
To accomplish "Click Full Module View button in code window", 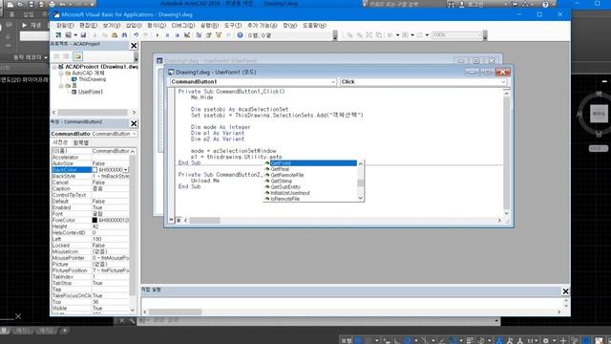I will pos(179,221).
